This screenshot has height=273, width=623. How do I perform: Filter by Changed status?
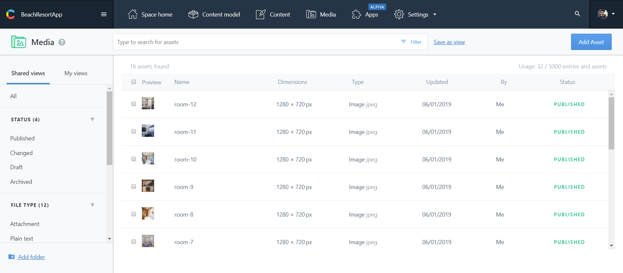coord(21,153)
